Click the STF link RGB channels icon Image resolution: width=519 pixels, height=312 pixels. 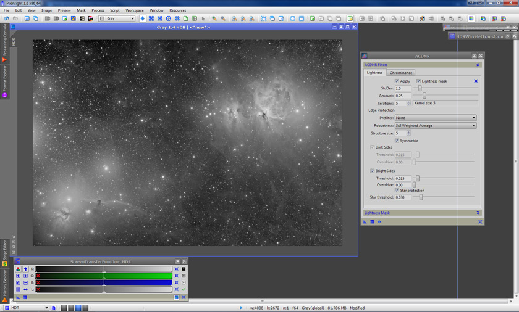(18, 269)
